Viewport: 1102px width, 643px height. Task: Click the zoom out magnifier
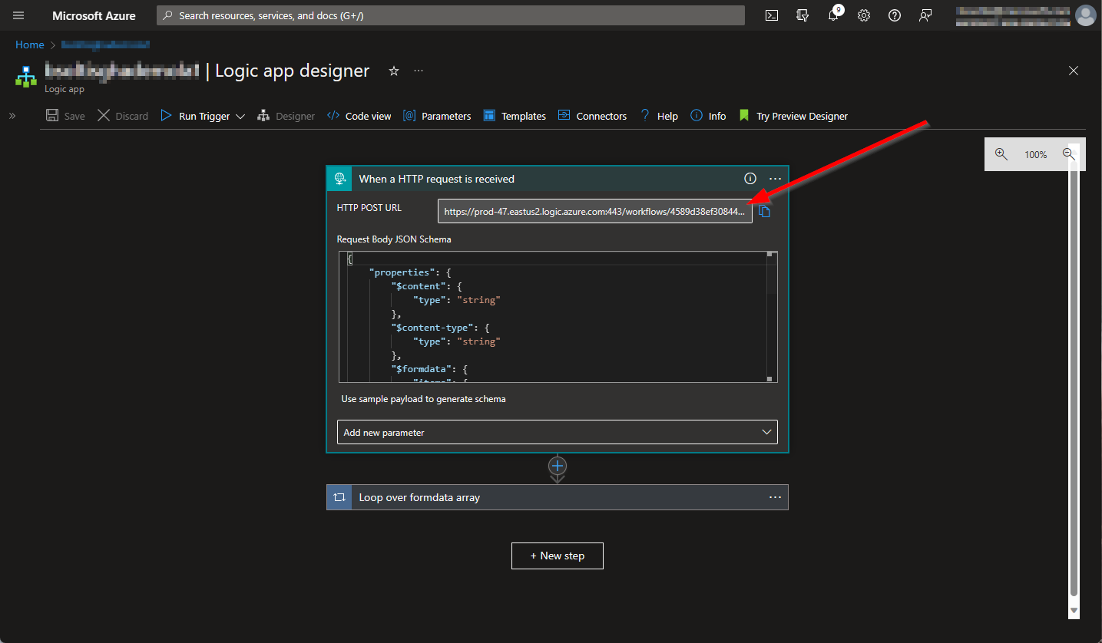(x=1068, y=154)
